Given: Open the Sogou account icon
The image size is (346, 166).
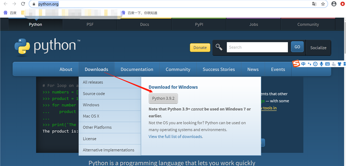Looking at the screenshot, I should click(x=334, y=64).
